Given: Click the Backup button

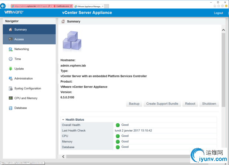Looking at the screenshot, I should pos(134,104).
